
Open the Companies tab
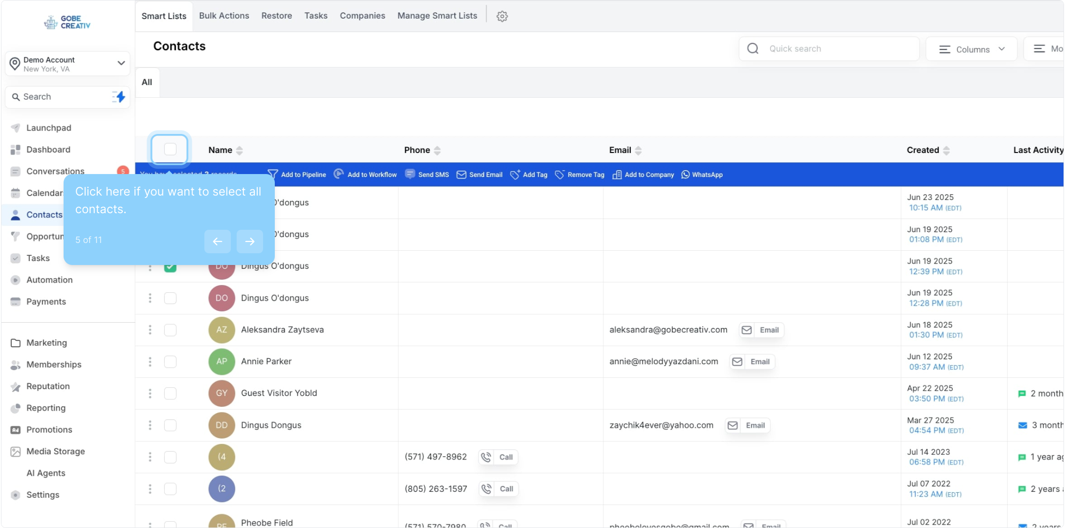362,16
